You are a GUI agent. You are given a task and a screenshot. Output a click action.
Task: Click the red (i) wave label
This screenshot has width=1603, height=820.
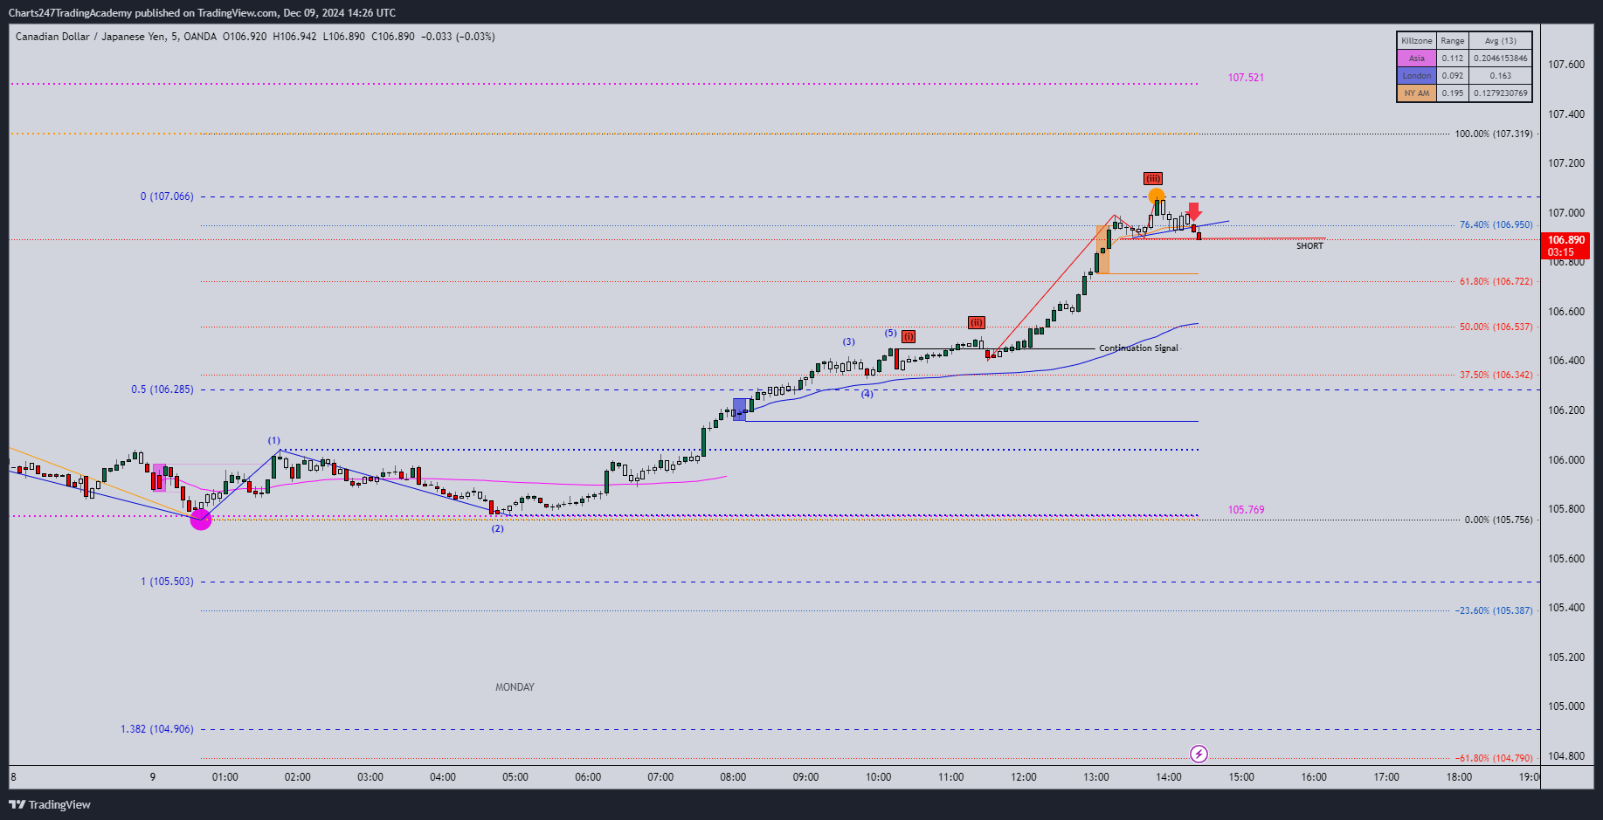909,336
